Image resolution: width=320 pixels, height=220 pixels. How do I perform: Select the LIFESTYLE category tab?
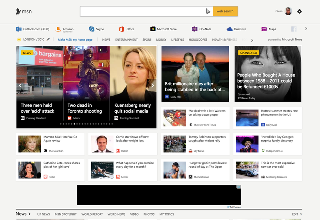tap(178, 39)
